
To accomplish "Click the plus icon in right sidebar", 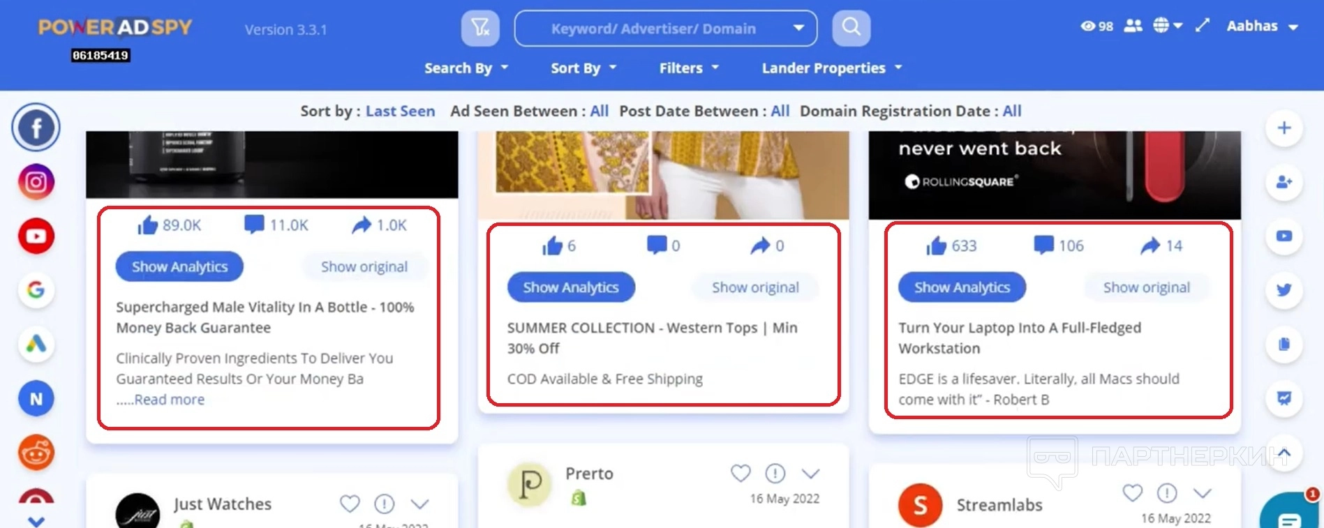I will tap(1284, 128).
